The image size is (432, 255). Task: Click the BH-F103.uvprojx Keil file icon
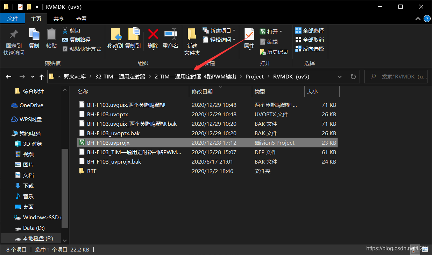tap(82, 143)
